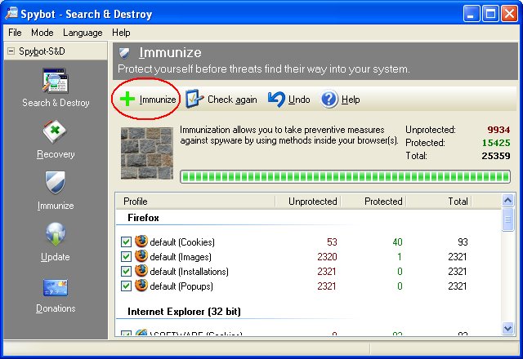Select the Firefox group heading
Image resolution: width=523 pixels, height=359 pixels.
[x=143, y=218]
